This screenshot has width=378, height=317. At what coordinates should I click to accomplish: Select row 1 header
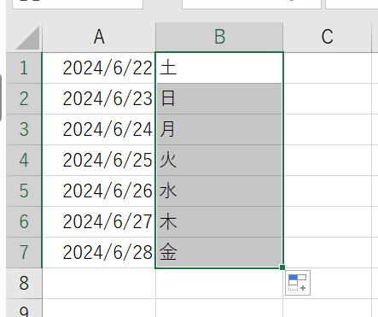tap(24, 68)
